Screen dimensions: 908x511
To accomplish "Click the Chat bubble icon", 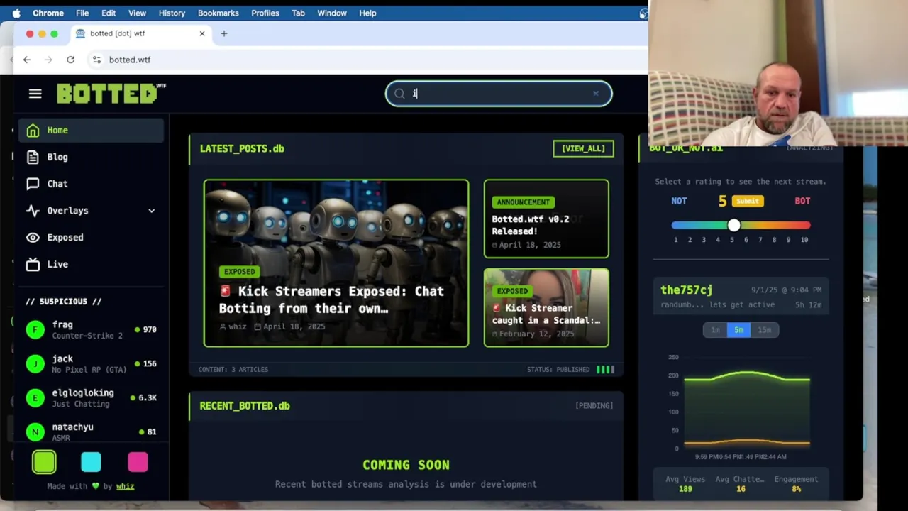I will tap(33, 184).
